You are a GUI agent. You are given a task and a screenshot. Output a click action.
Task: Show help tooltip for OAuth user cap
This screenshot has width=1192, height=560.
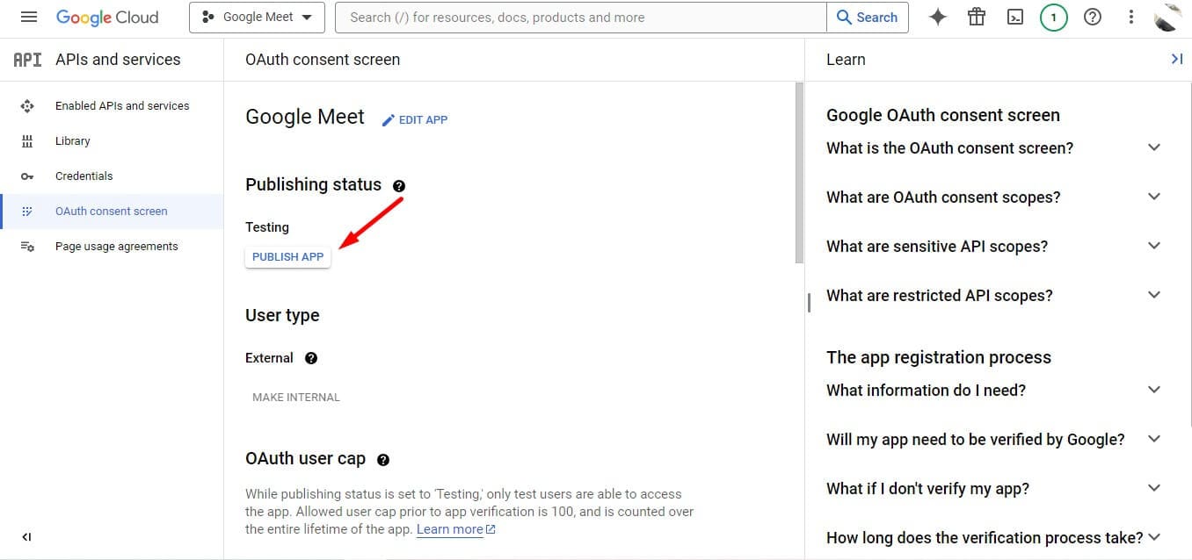[x=383, y=460]
